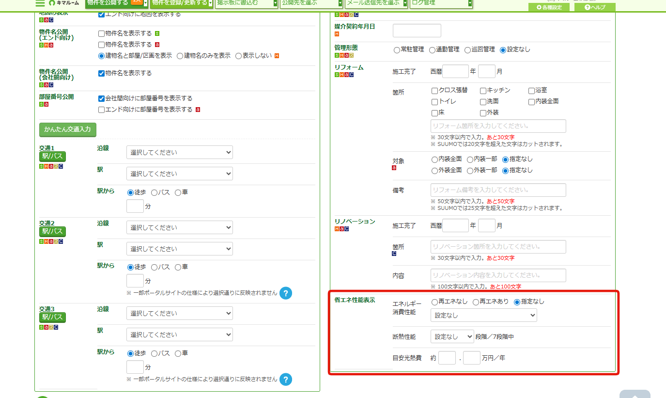Viewport: 666px width, 398px height.
Task: Select 内装一部 for リフォーム対象
Action: click(x=470, y=159)
